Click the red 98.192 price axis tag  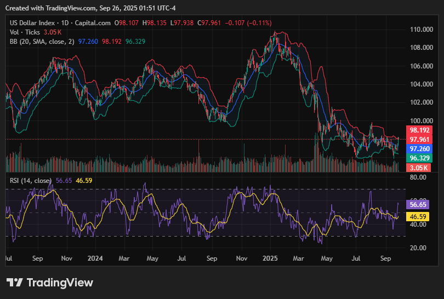[x=419, y=130]
